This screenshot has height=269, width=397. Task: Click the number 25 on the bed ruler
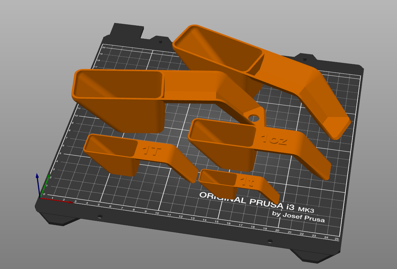coord(336,238)
